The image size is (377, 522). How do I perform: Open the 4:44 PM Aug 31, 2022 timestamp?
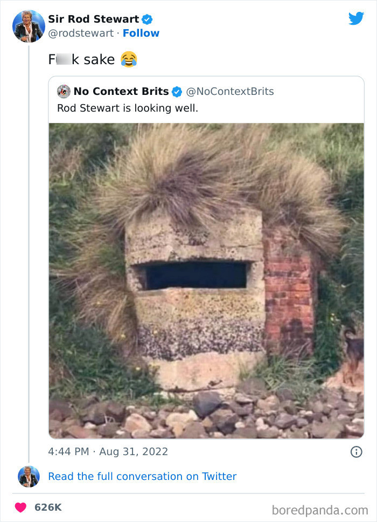point(108,452)
